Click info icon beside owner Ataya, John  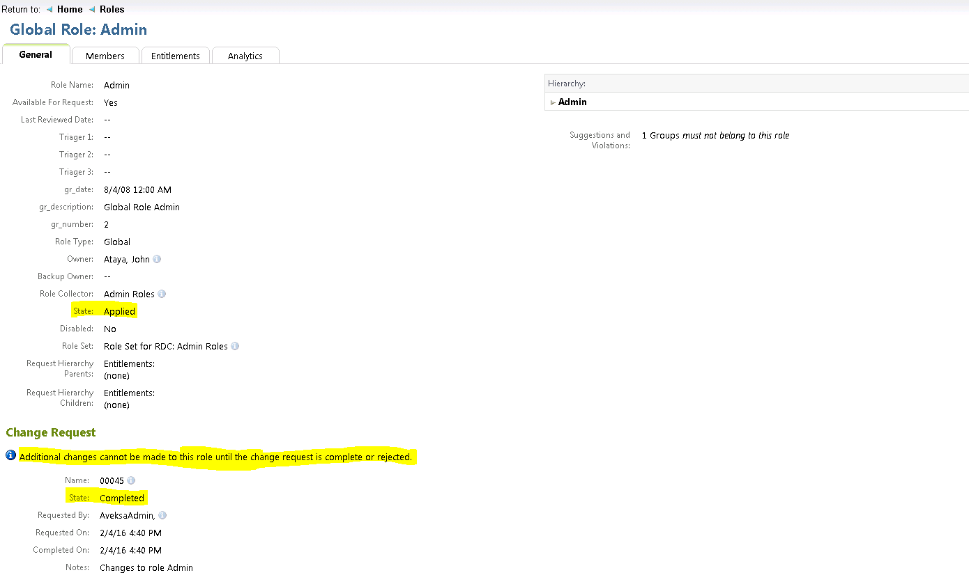click(157, 259)
